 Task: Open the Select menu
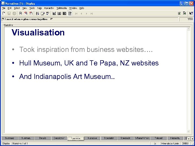pyautogui.click(x=17, y=8)
